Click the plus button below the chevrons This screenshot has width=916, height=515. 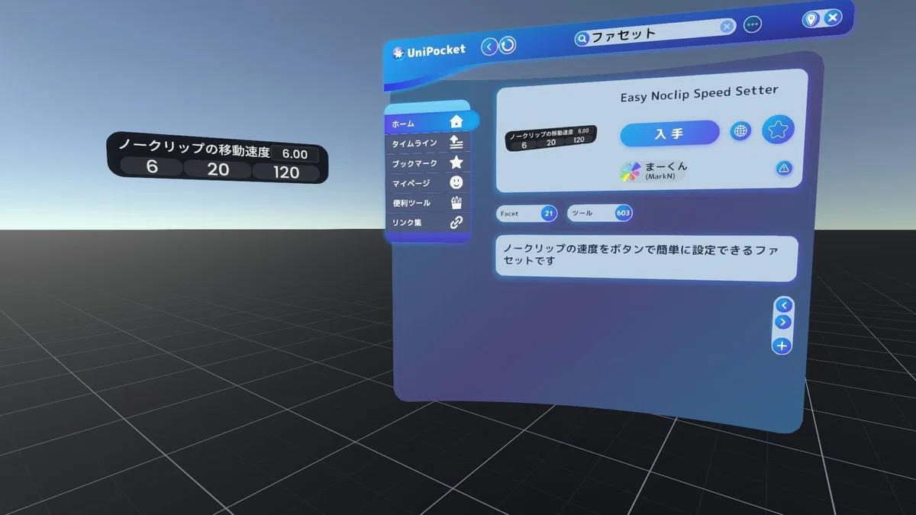(x=782, y=346)
